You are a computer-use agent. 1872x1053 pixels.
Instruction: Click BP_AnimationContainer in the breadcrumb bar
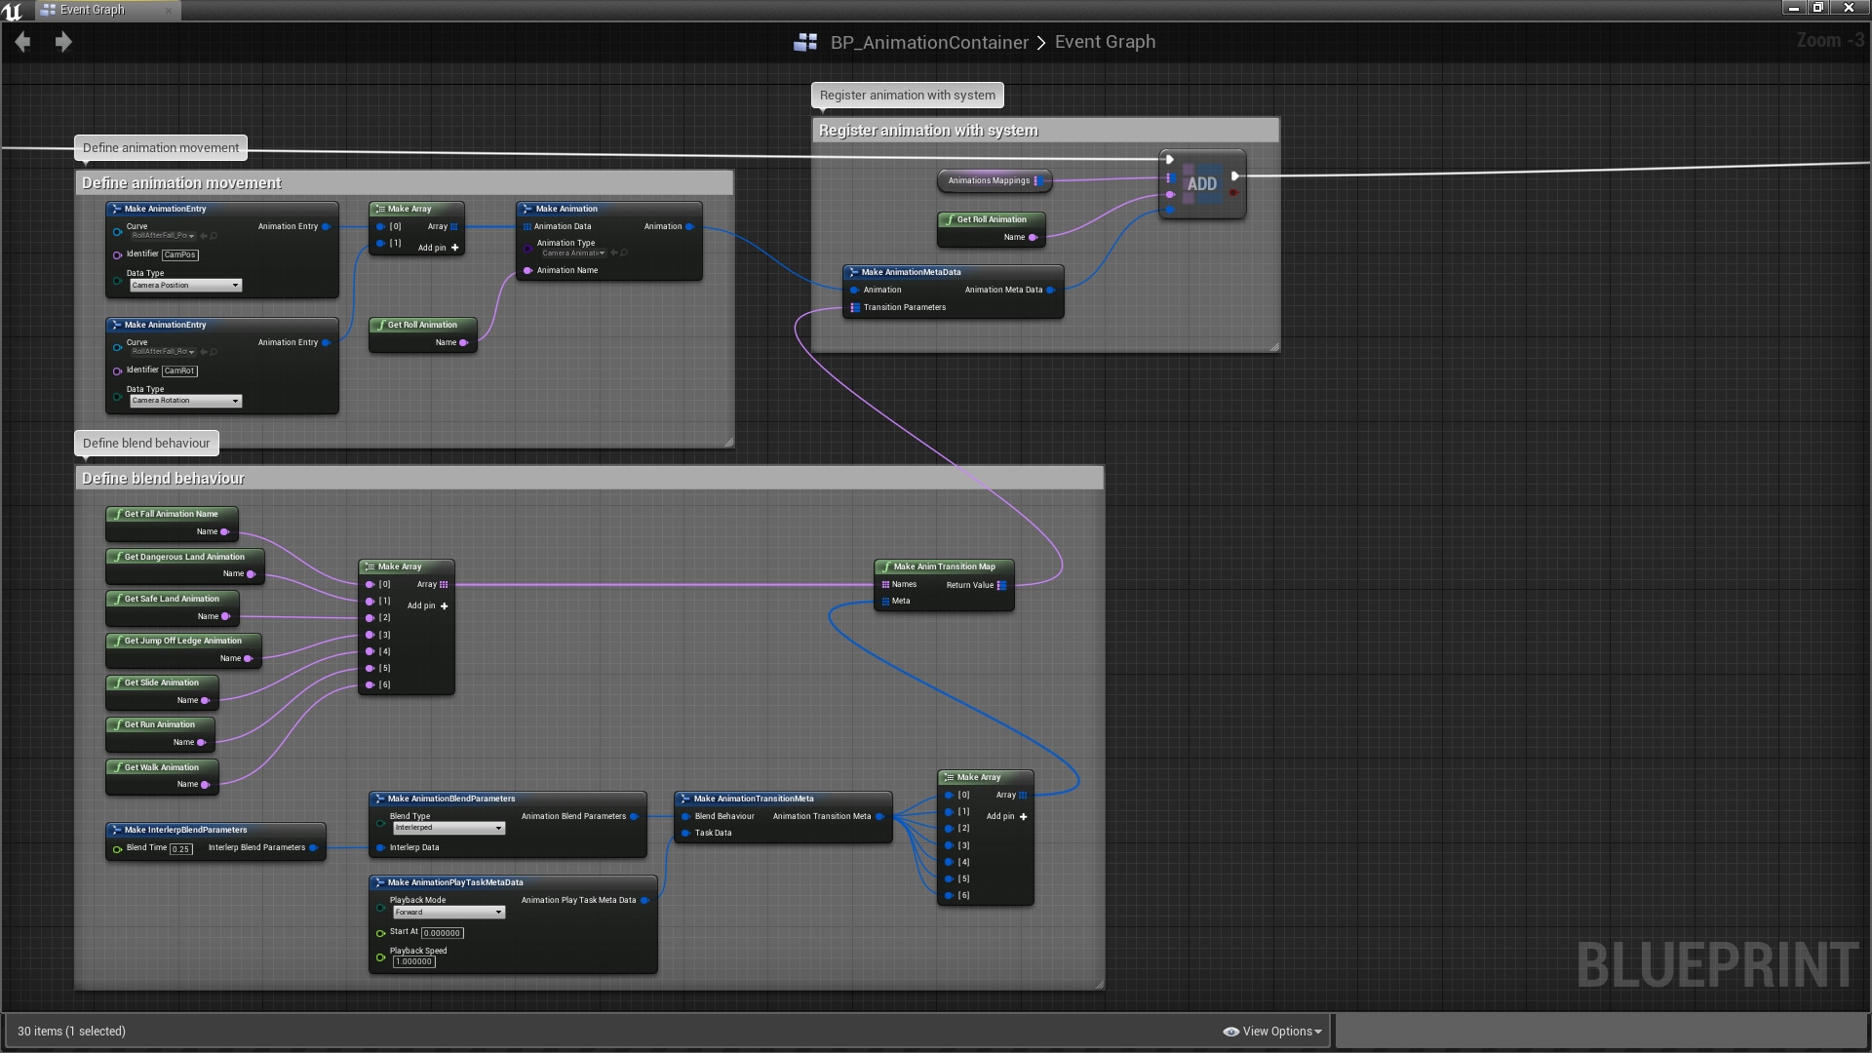(x=929, y=42)
